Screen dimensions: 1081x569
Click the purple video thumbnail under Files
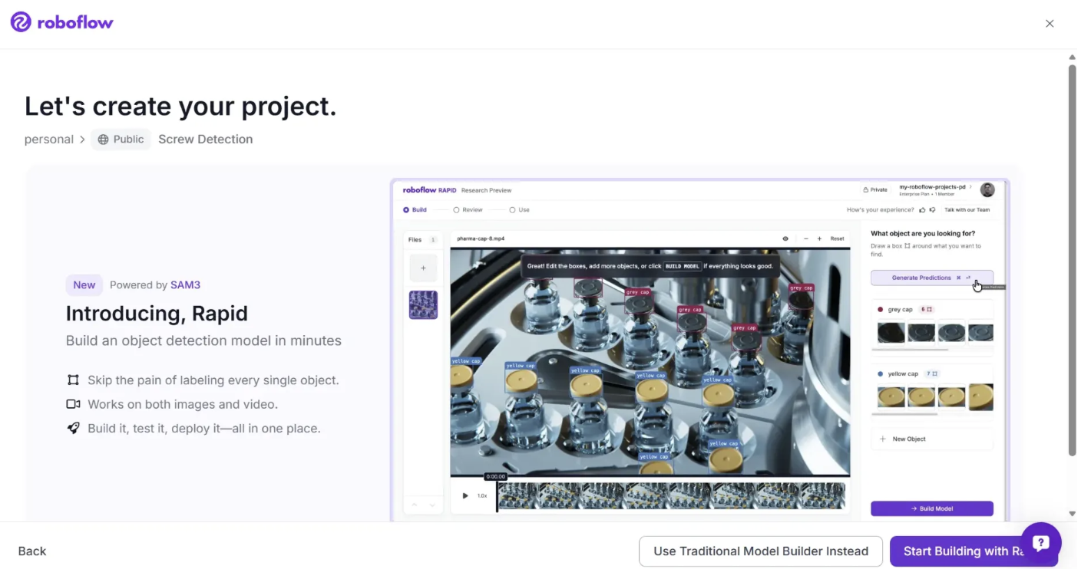tap(423, 304)
